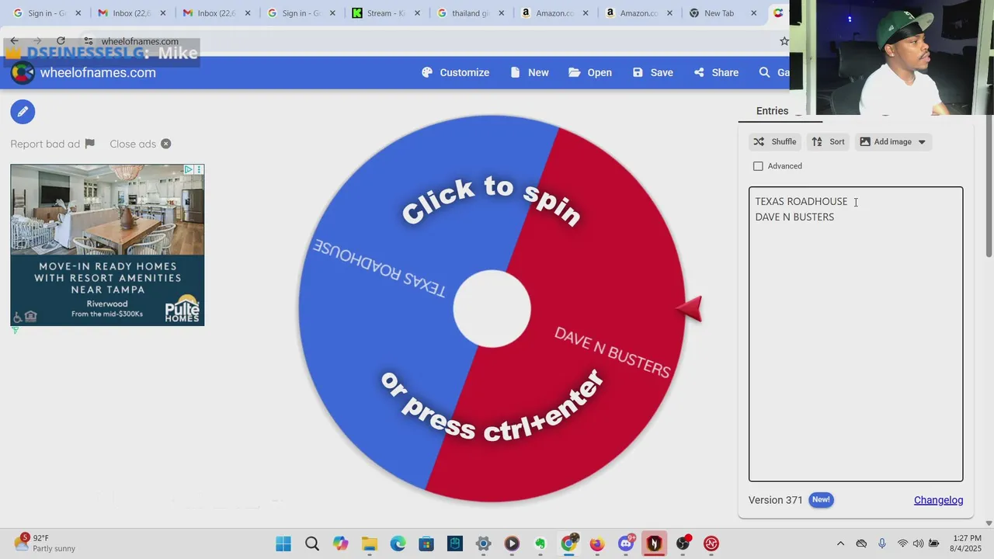
Task: Switch to the Stream Kick tab
Action: (x=386, y=13)
